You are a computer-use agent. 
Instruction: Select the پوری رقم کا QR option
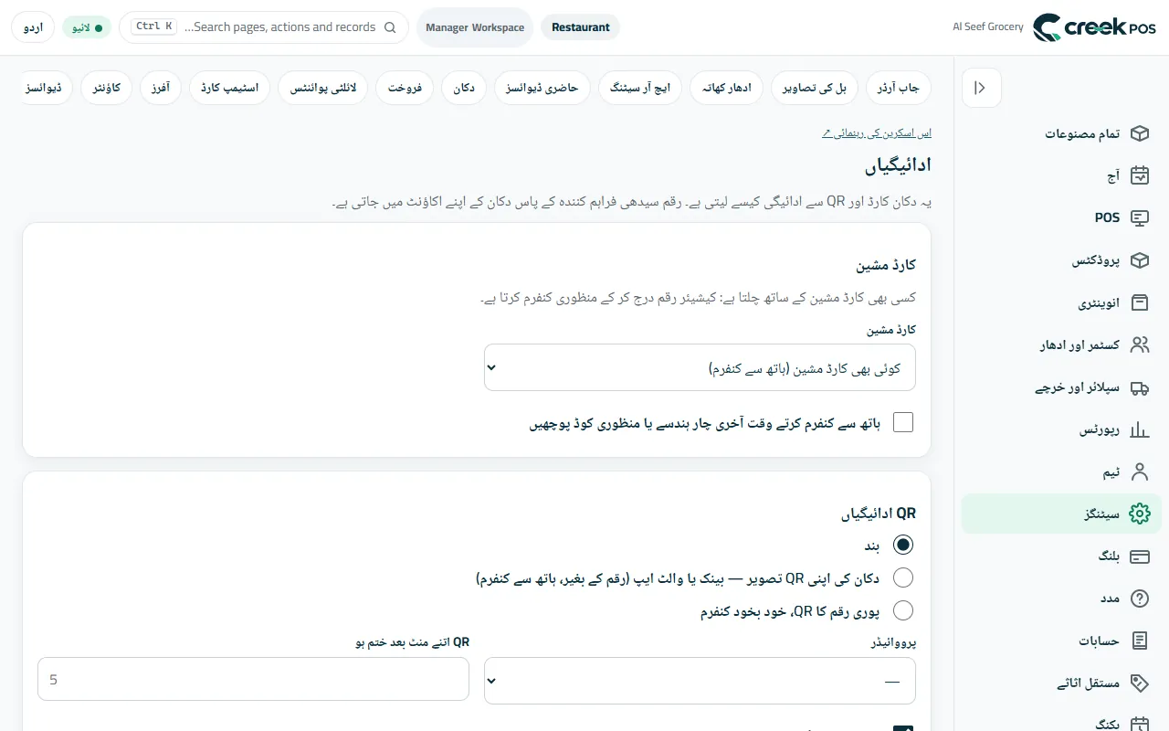pos(903,610)
